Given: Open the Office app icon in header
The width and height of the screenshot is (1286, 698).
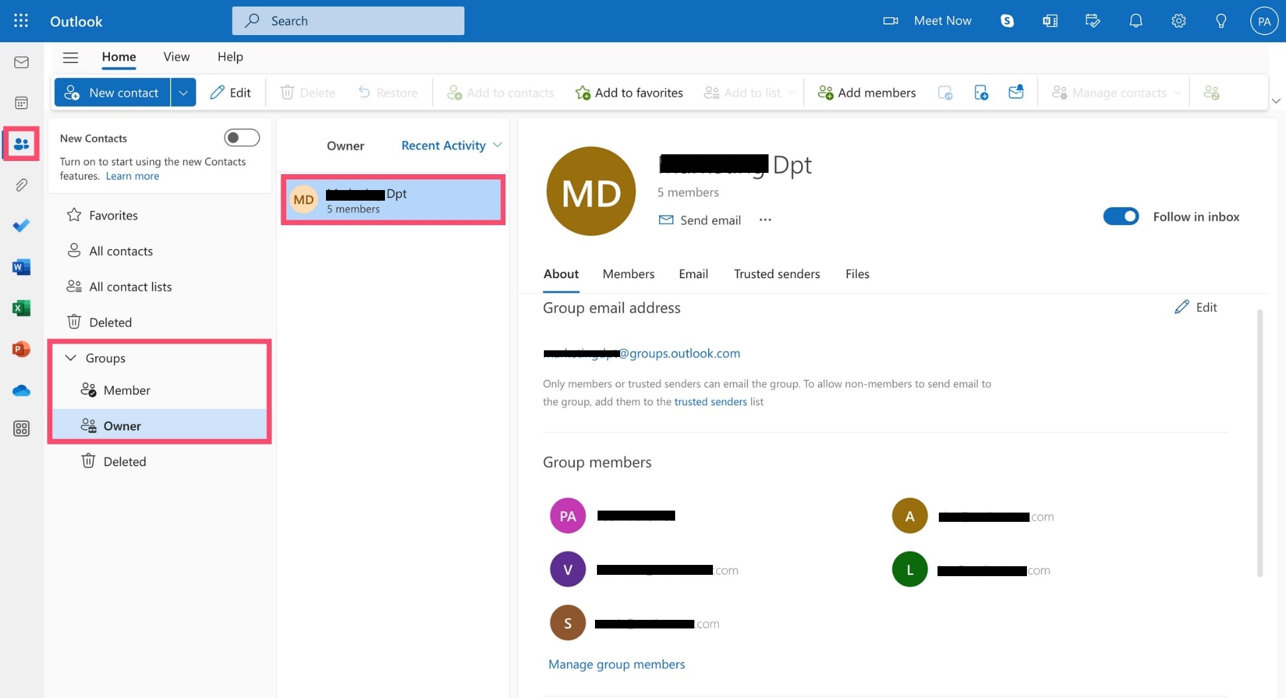Looking at the screenshot, I should (1050, 21).
